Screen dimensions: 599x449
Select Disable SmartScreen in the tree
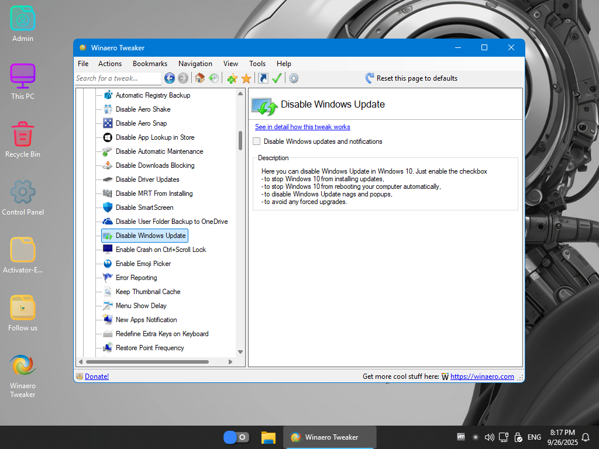[144, 208]
